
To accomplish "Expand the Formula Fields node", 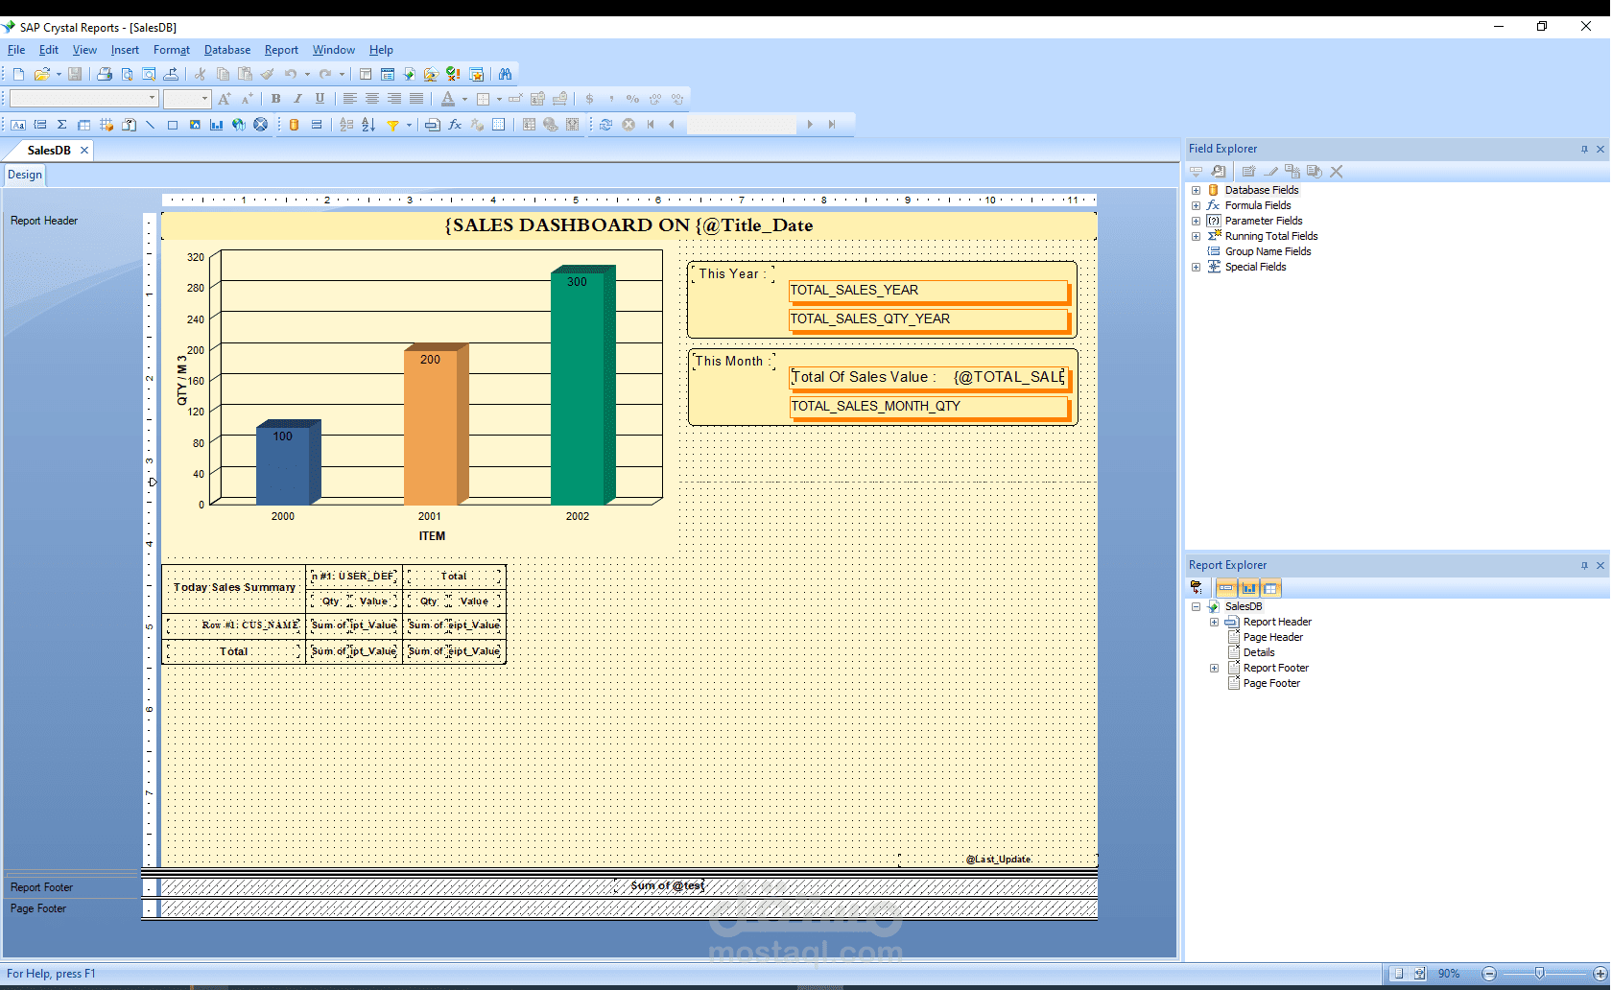I will pos(1195,205).
